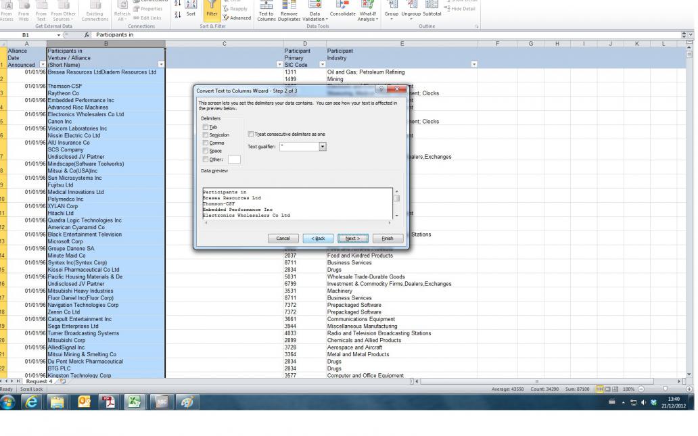Click the Consolidate tool
698x436 pixels.
[x=342, y=9]
